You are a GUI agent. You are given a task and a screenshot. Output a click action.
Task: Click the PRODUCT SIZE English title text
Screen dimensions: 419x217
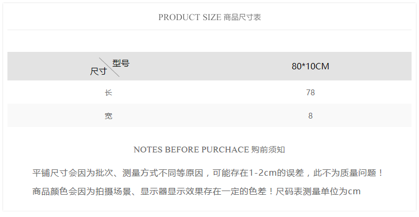[x=189, y=17]
